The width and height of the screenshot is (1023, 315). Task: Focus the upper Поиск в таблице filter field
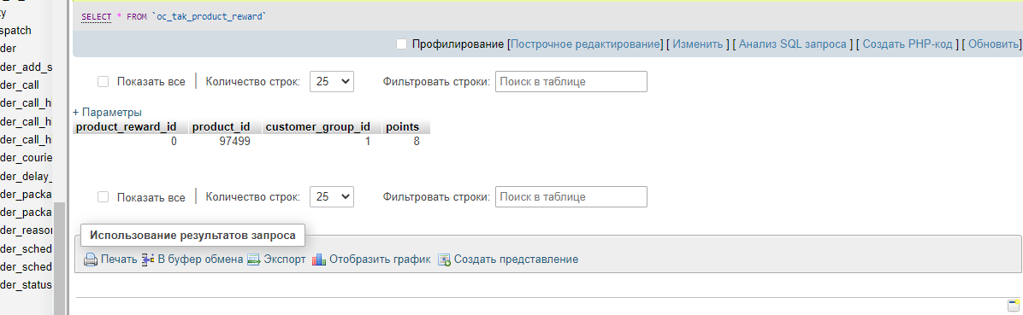(x=571, y=82)
